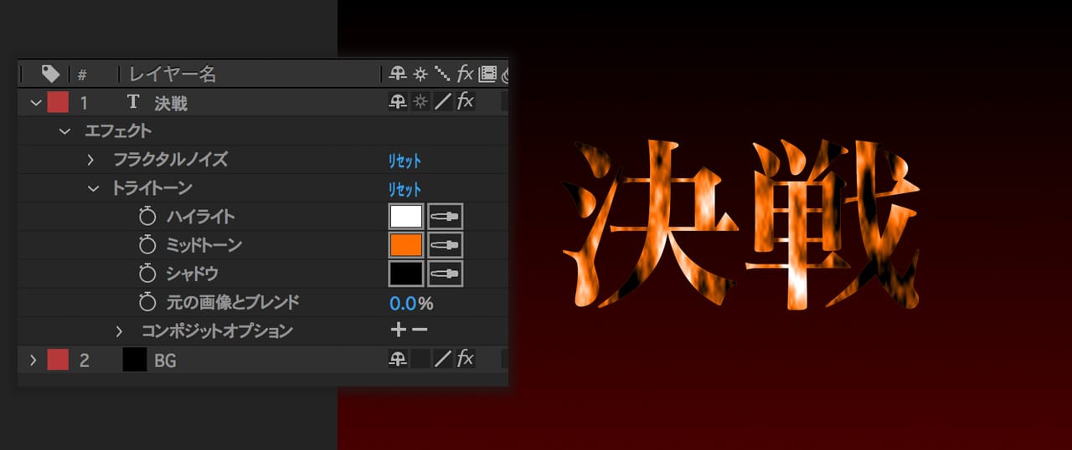Click the label tag column header
The image size is (1072, 450).
pyautogui.click(x=50, y=74)
